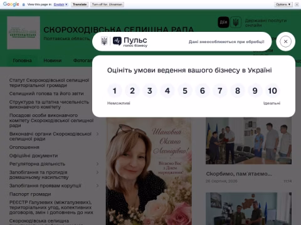Rate business conditions as 1
Image resolution: width=301 pixels, height=225 pixels.
[115, 91]
